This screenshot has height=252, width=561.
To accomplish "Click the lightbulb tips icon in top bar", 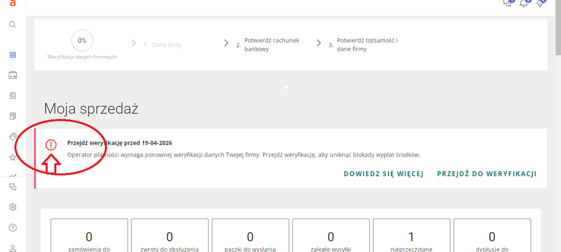I will pyautogui.click(x=540, y=4).
